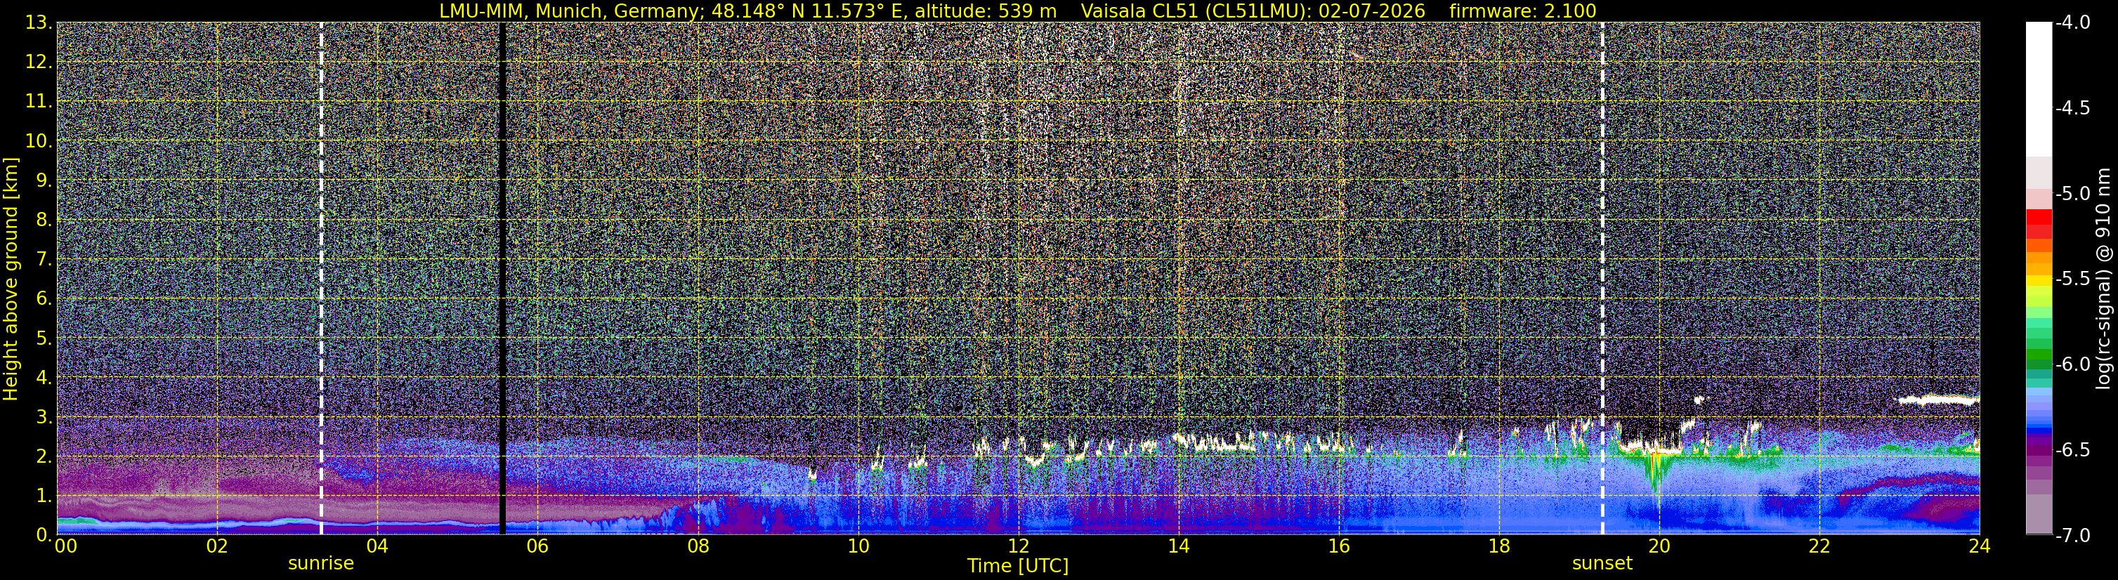Click the 20 hour tick label
2118x580 pixels.
coord(1659,546)
